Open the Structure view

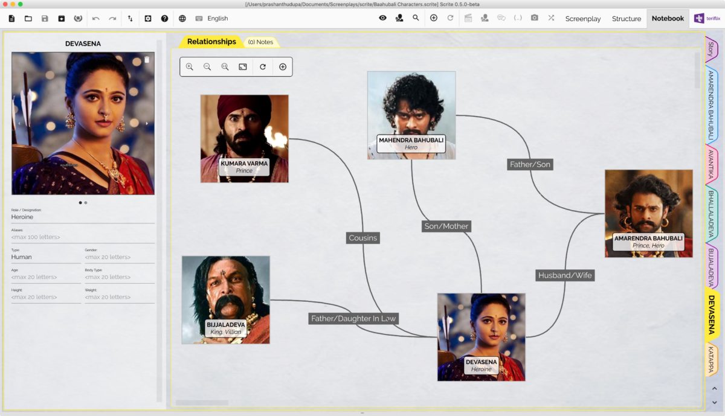627,19
